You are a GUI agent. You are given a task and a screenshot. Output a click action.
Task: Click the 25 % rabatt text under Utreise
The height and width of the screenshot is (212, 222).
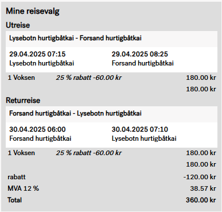coord(89,78)
